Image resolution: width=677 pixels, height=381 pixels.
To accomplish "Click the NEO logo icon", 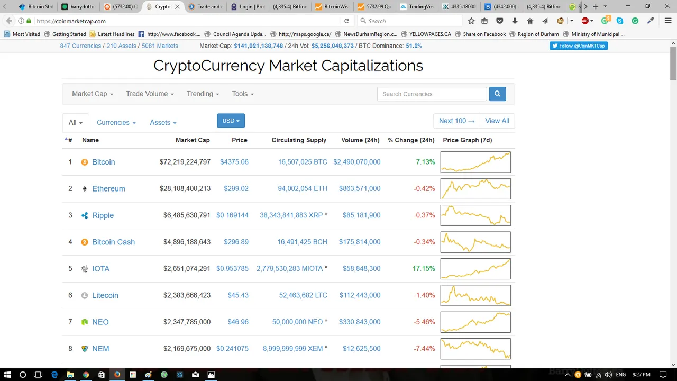I will 85,322.
